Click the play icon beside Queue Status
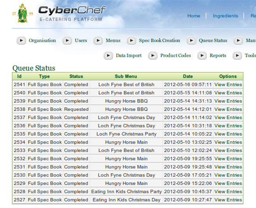The width and height of the screenshot is (256, 208). tap(191, 41)
